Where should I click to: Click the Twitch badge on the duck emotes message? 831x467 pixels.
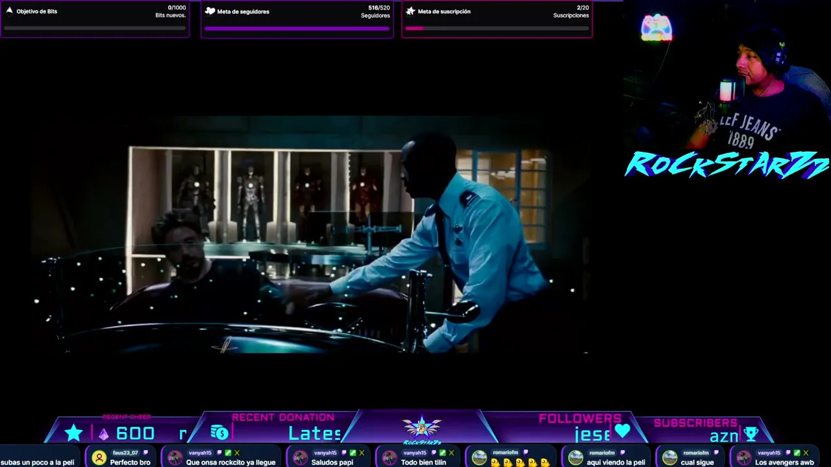(x=526, y=453)
